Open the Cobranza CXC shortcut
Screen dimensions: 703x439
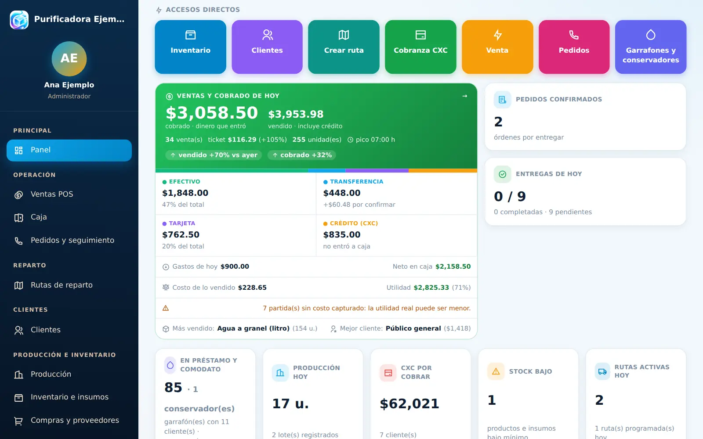[x=420, y=47]
